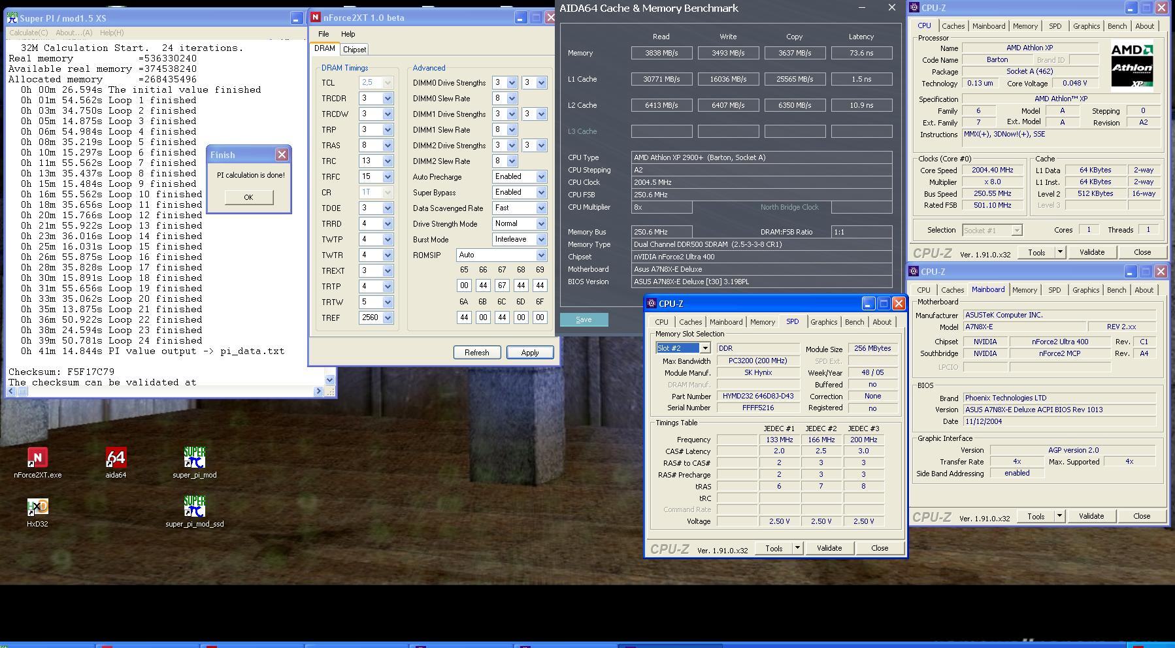Click the Super PI title bar icon
Screen dimensions: 1175x648
tap(12, 18)
